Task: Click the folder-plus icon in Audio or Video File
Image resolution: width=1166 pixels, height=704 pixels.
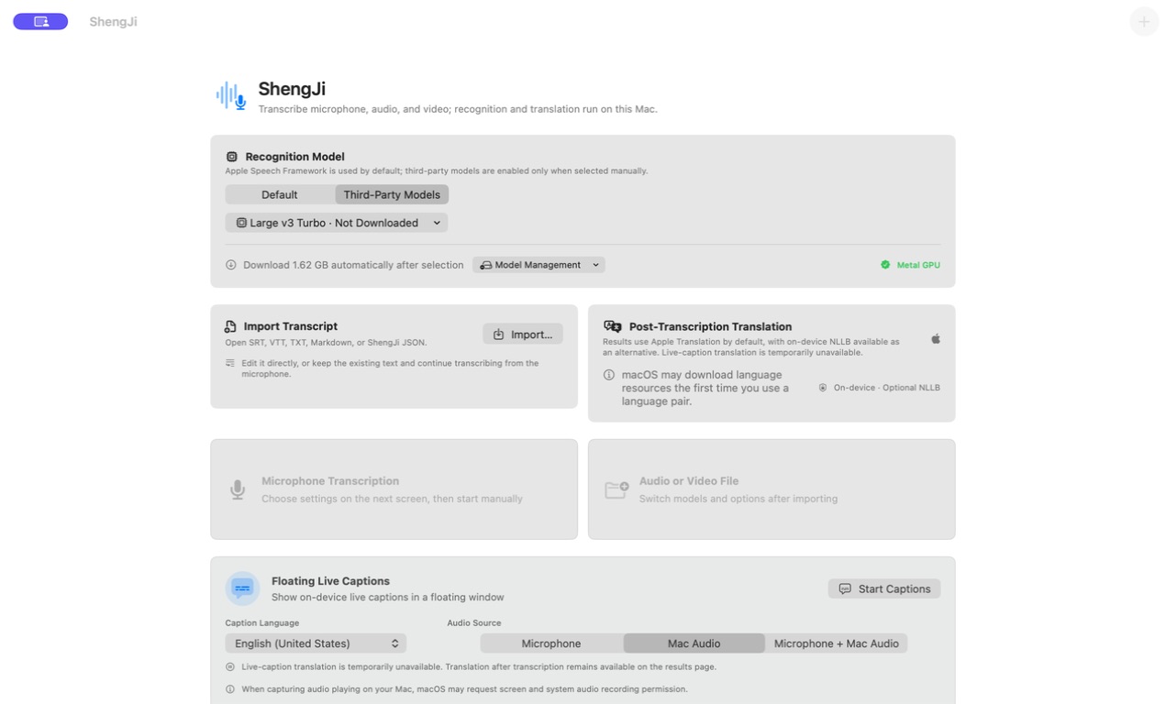Action: point(616,489)
